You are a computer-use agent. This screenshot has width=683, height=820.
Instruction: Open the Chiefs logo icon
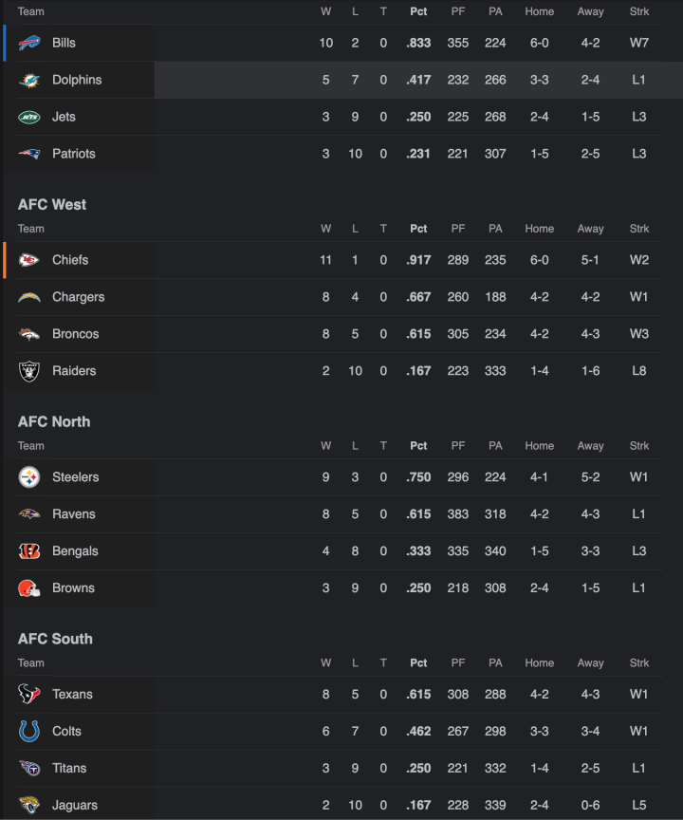29,260
